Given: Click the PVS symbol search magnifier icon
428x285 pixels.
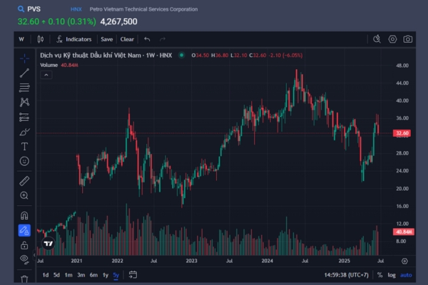Looking at the screenshot, I should coord(21,9).
